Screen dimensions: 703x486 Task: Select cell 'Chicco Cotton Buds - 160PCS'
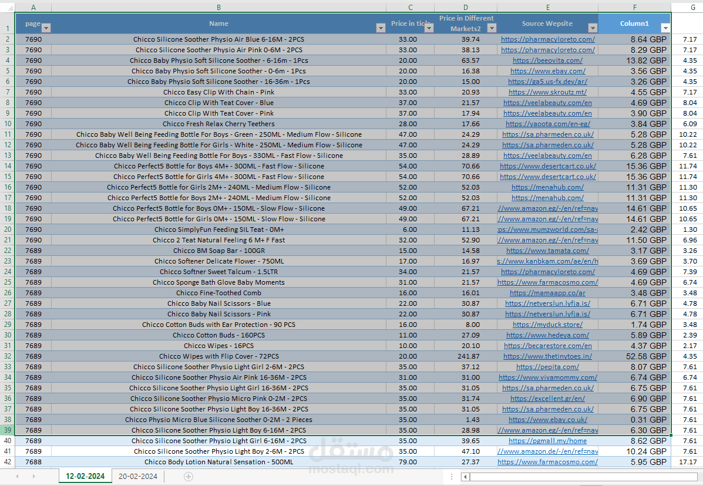coord(219,335)
